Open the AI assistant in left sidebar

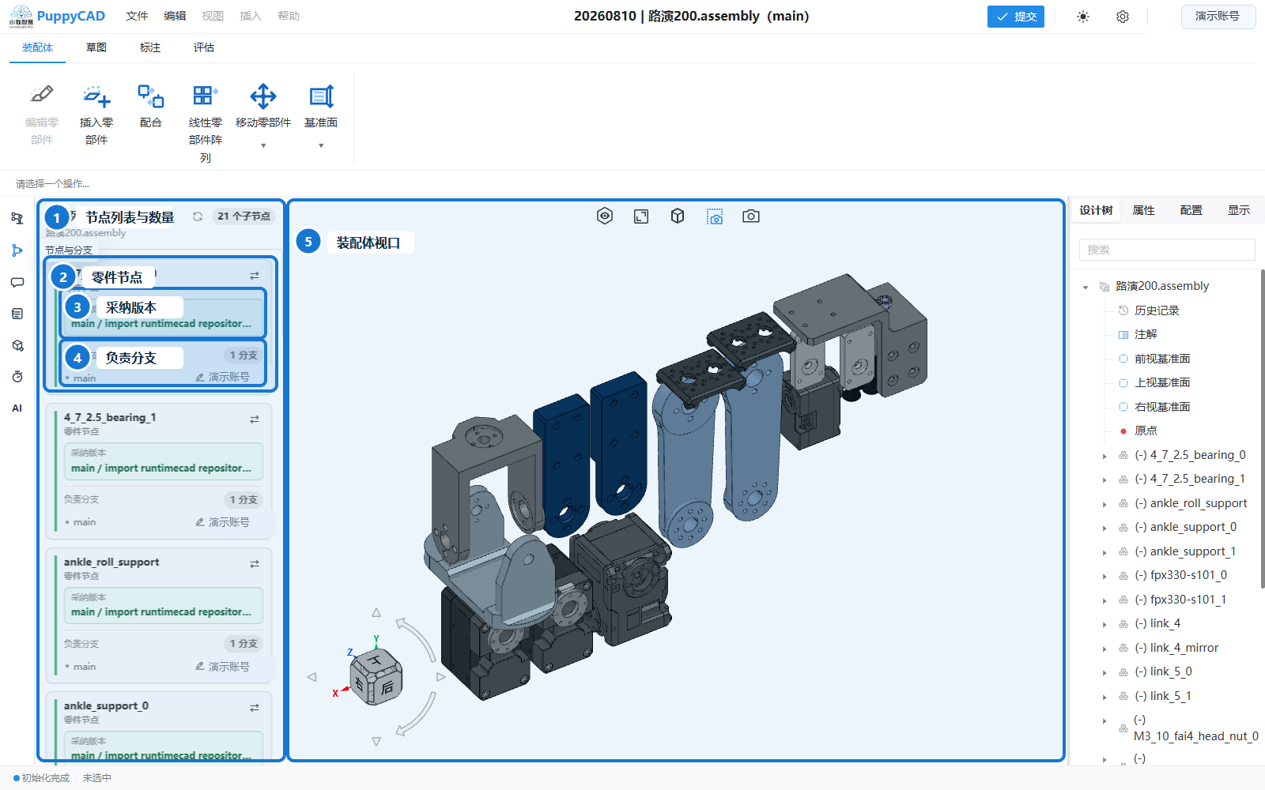17,408
